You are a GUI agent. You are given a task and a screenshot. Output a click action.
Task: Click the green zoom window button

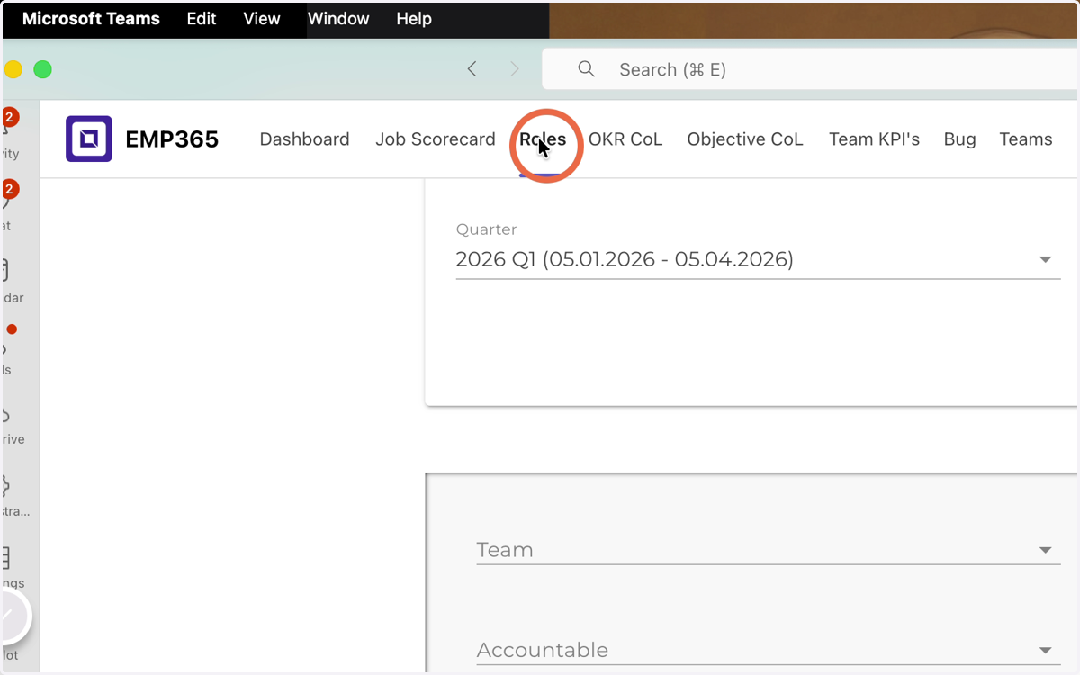pos(42,69)
